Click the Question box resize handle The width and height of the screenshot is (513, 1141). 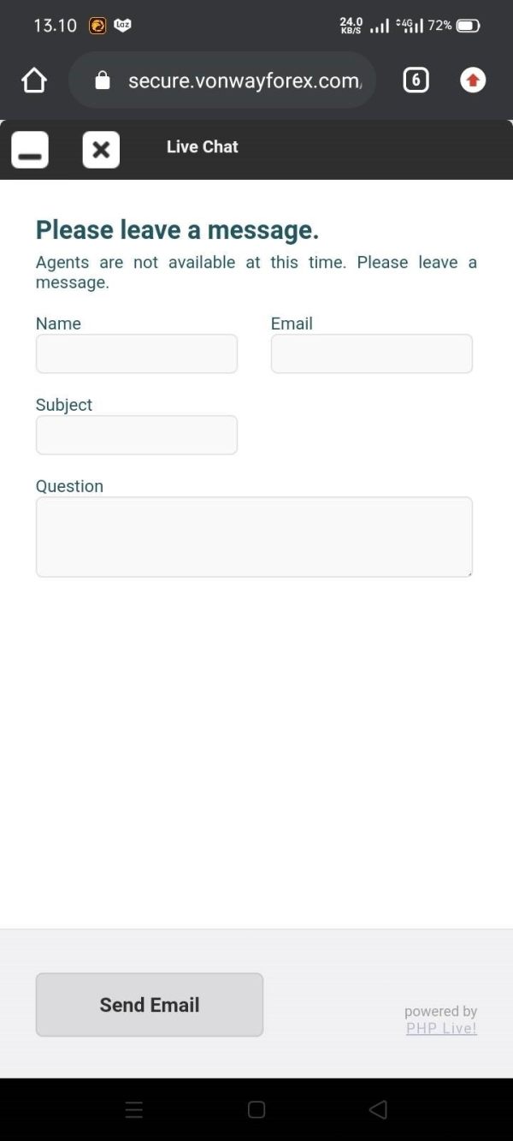coord(469,573)
